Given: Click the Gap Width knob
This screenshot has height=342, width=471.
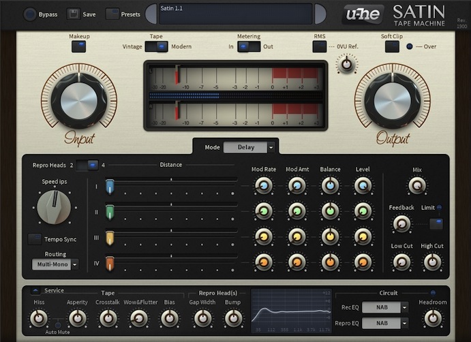Looking at the screenshot, I should [x=202, y=318].
